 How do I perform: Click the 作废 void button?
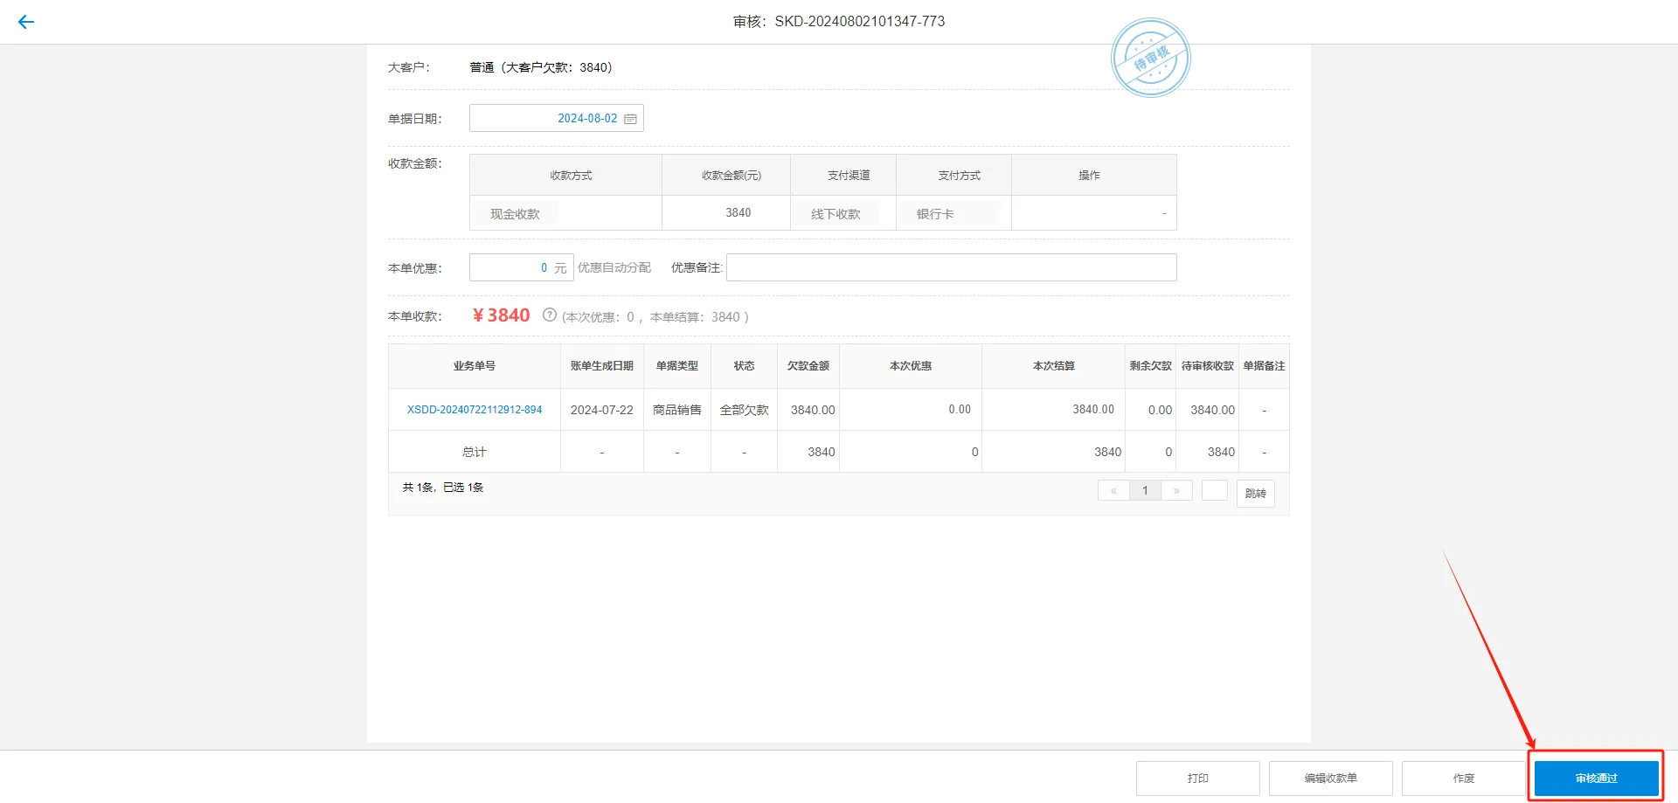(x=1464, y=777)
